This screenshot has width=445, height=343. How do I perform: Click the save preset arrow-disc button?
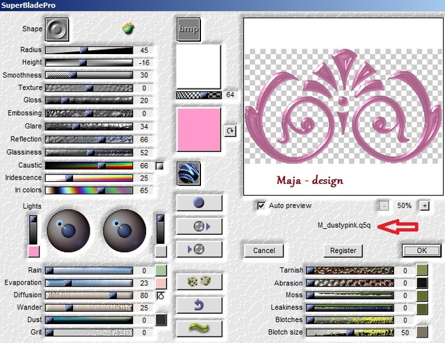pyautogui.click(x=199, y=249)
